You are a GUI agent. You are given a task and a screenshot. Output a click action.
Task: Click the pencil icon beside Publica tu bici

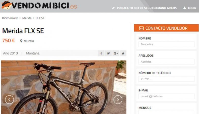click(x=113, y=8)
